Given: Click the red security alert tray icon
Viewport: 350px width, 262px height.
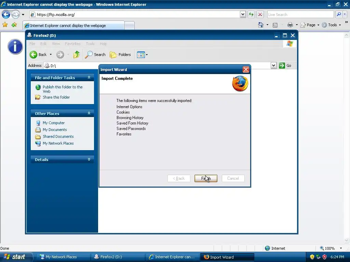Looking at the screenshot, I should [325, 257].
